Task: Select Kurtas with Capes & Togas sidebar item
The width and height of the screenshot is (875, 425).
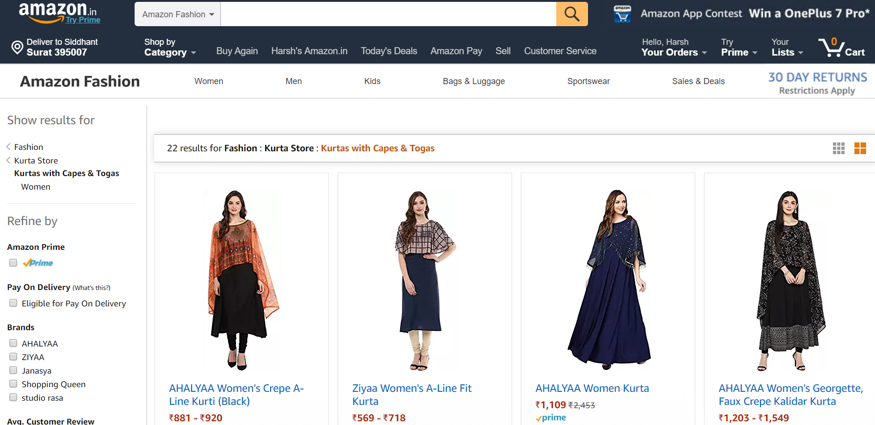Action: point(66,174)
